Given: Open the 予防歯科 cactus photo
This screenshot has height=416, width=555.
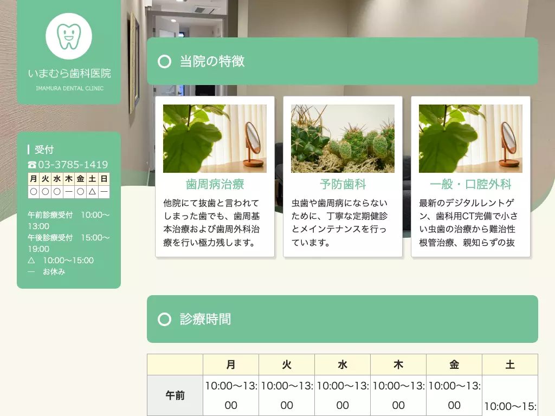Looking at the screenshot, I should pos(343,138).
